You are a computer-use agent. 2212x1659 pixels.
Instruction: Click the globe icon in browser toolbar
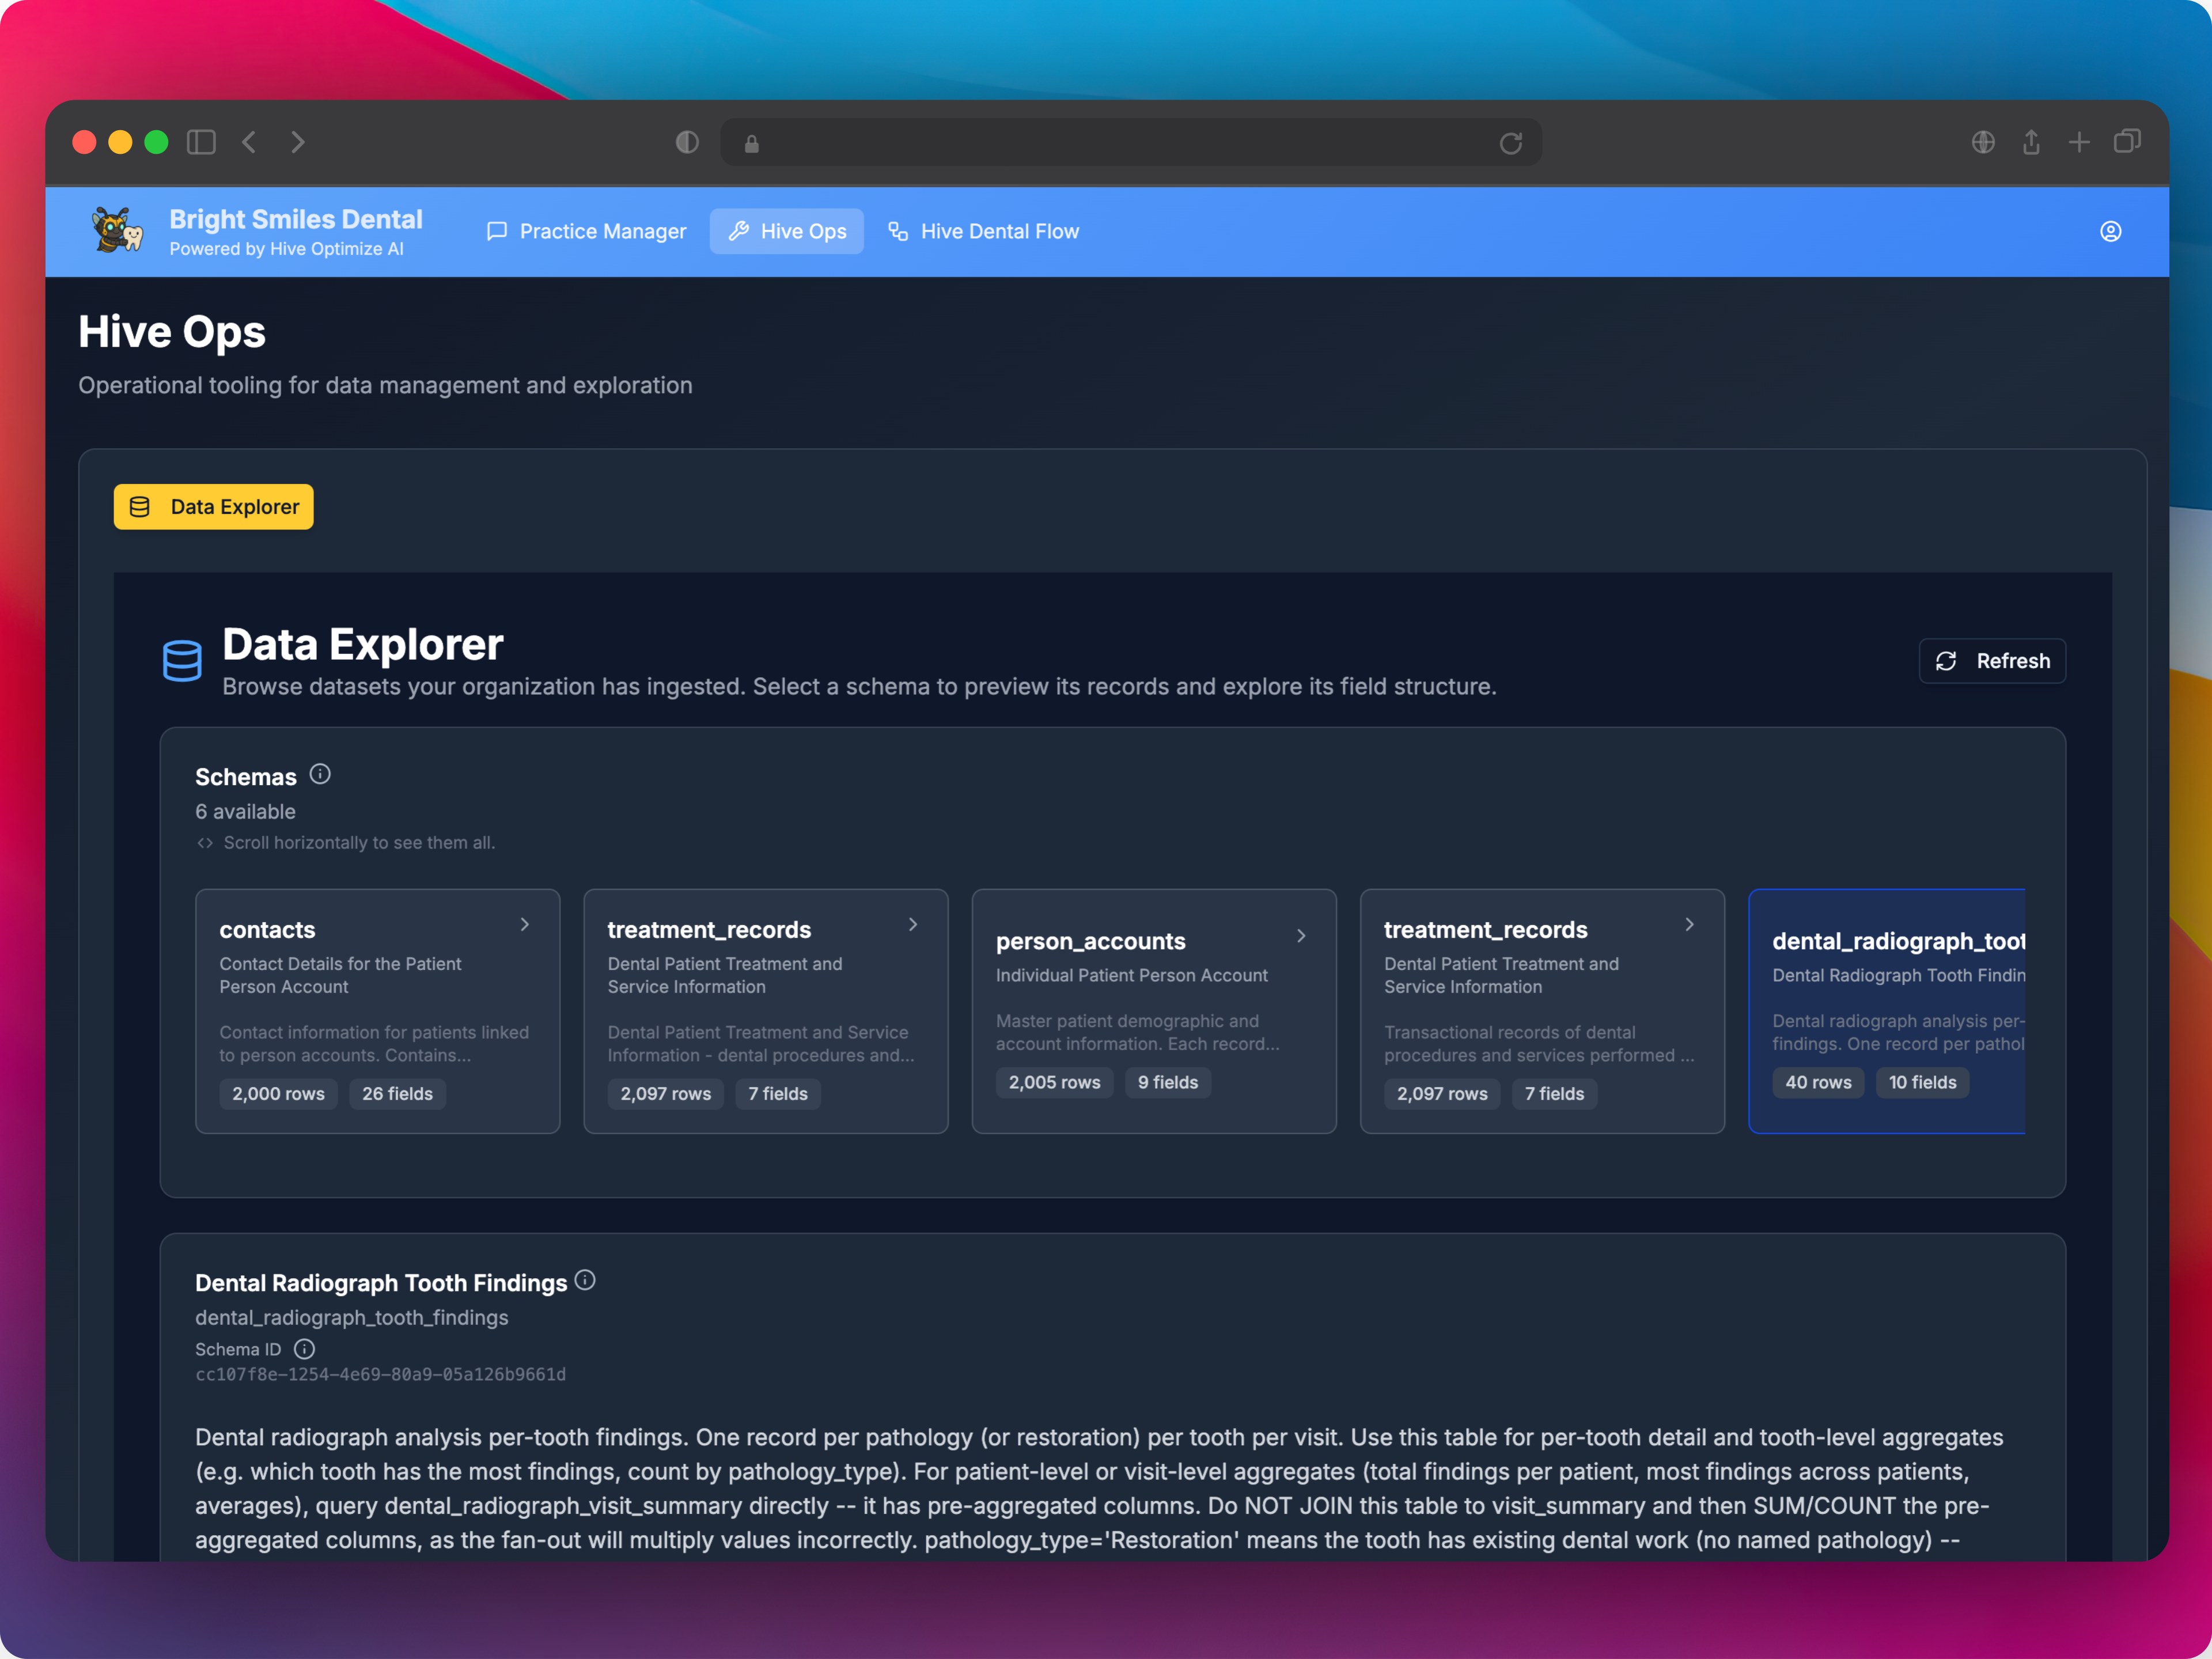[x=1983, y=142]
